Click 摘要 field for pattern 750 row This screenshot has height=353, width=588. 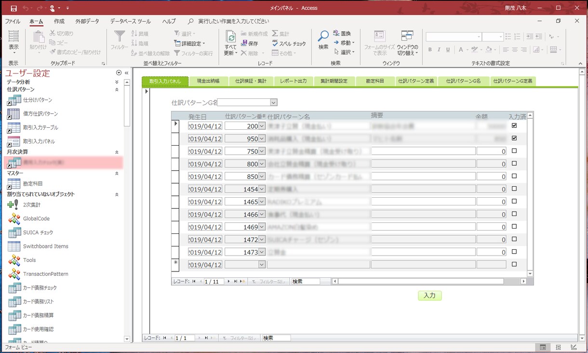423,151
